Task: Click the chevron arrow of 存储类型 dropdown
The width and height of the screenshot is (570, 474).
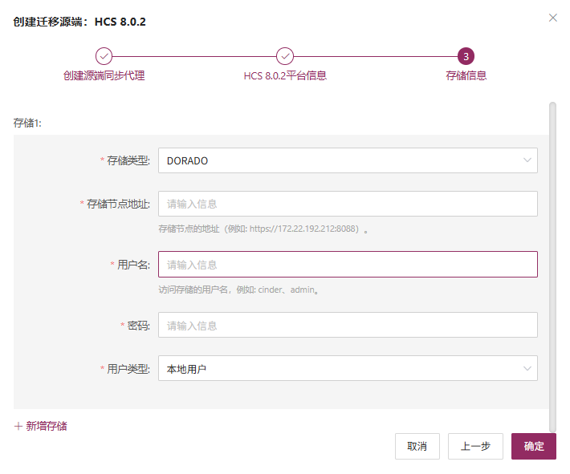Action: pyautogui.click(x=527, y=160)
